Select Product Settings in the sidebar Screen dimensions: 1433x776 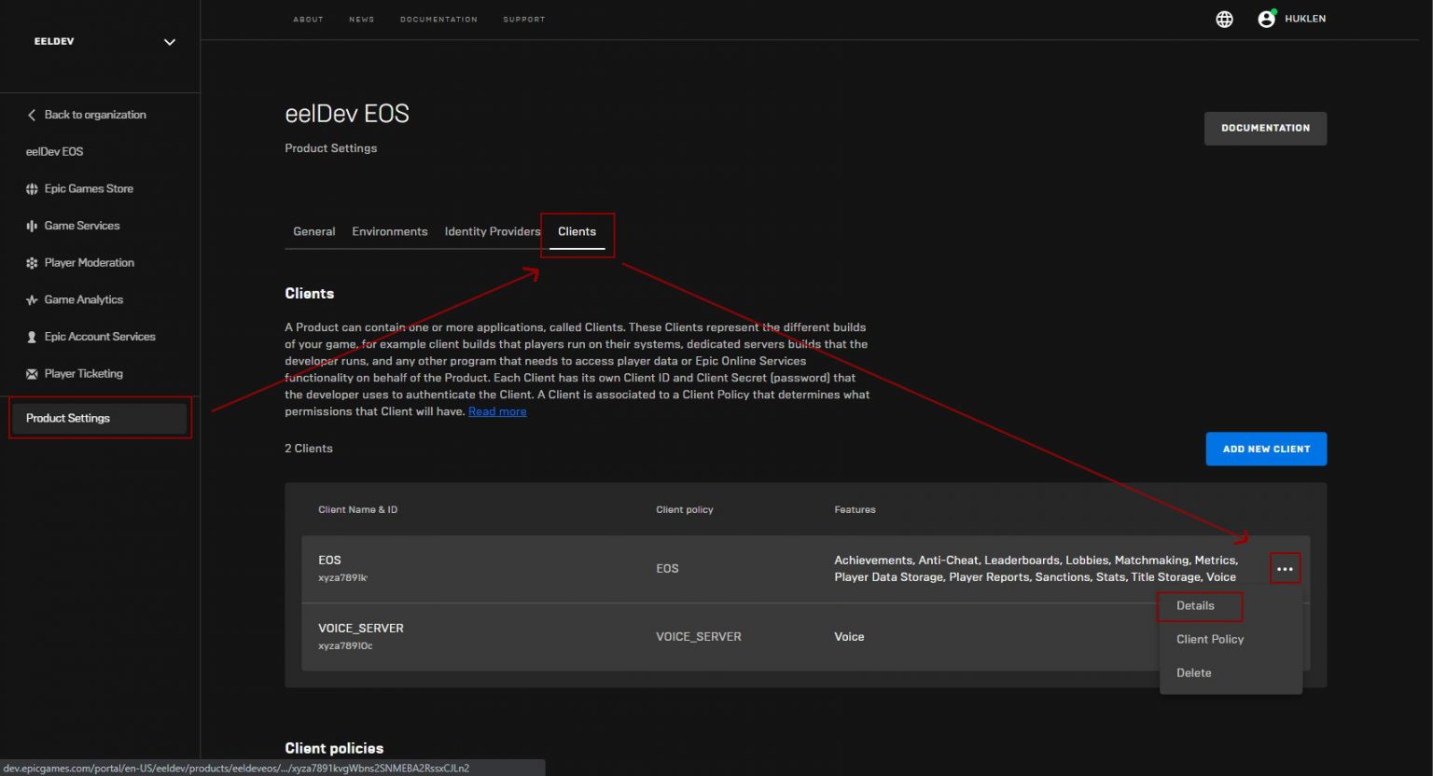pos(99,418)
